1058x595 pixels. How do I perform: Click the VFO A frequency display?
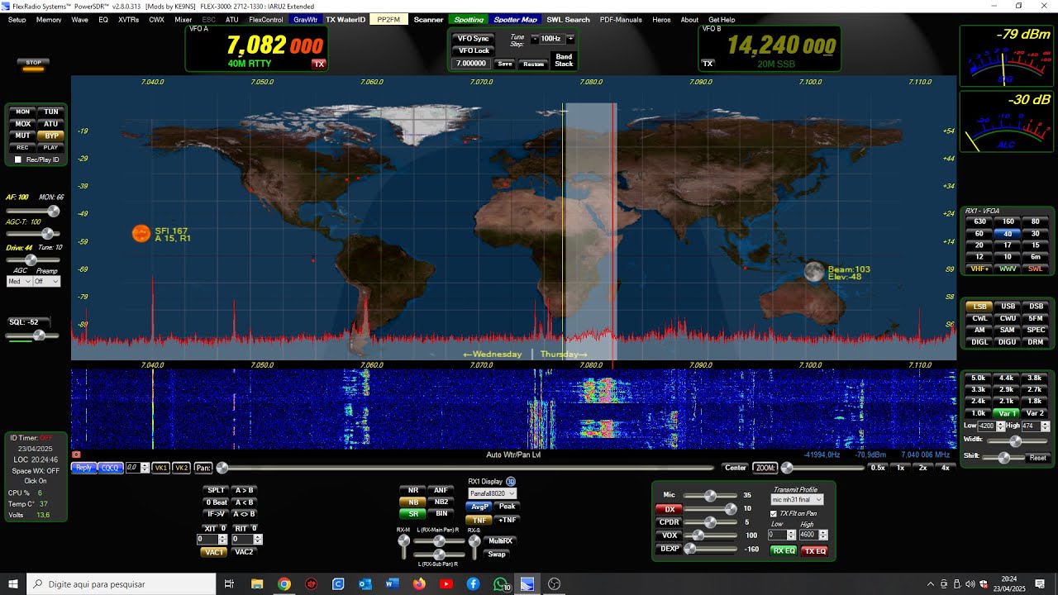coord(275,45)
